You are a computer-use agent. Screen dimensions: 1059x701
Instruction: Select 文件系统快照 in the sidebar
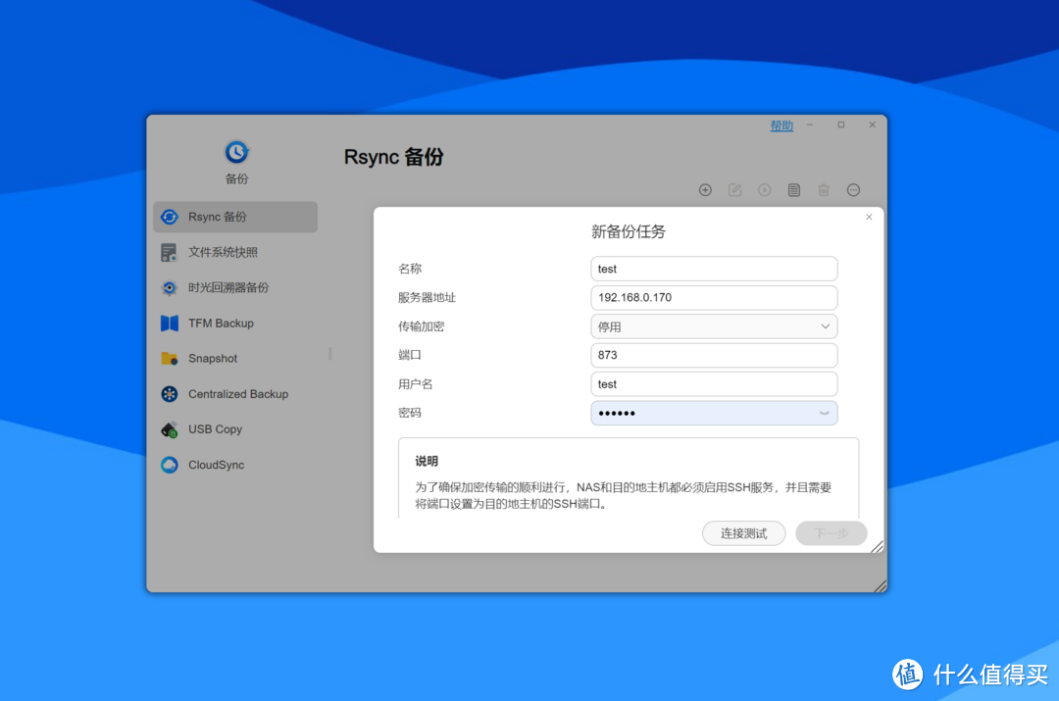point(223,253)
